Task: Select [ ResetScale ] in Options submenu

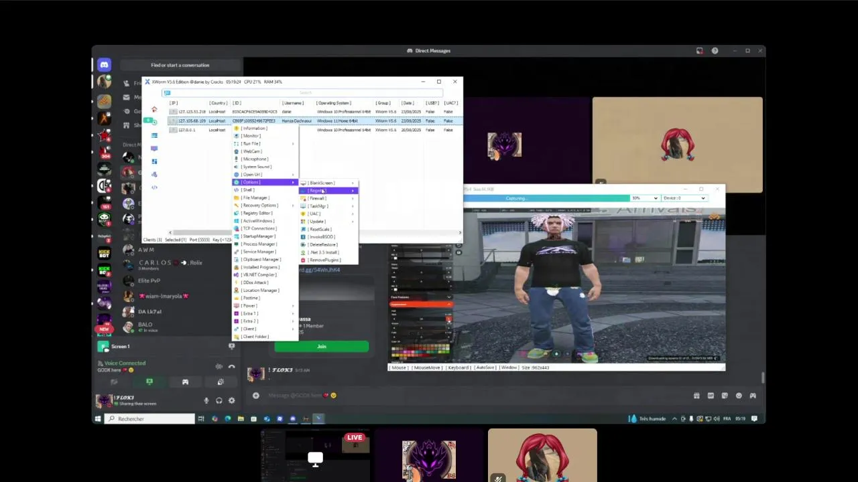Action: tap(328, 230)
